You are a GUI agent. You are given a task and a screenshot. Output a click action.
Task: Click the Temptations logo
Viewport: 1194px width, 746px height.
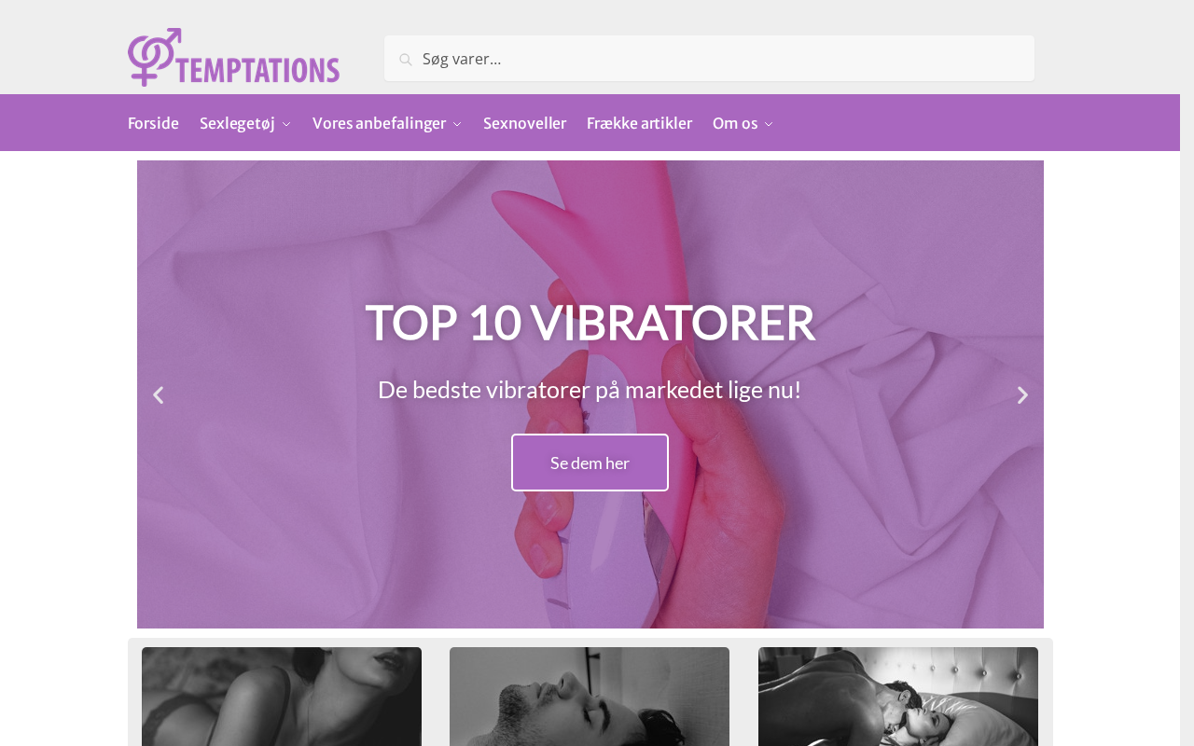click(x=233, y=58)
